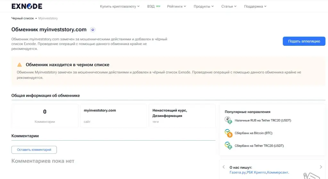Go to previous slide in О нас пишут
Image resolution: width=328 pixels, height=179 pixels.
[224, 167]
